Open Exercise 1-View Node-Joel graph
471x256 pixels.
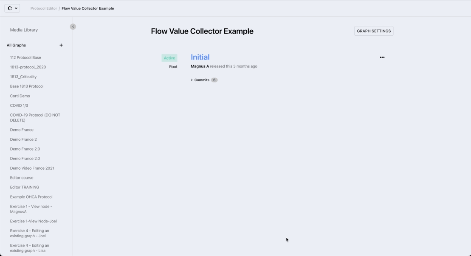point(33,222)
